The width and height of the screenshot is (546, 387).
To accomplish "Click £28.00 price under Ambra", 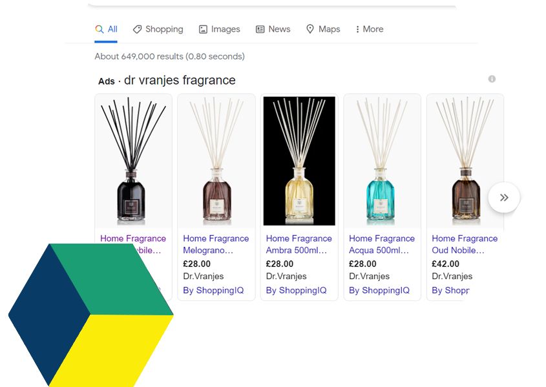I will pyautogui.click(x=280, y=264).
